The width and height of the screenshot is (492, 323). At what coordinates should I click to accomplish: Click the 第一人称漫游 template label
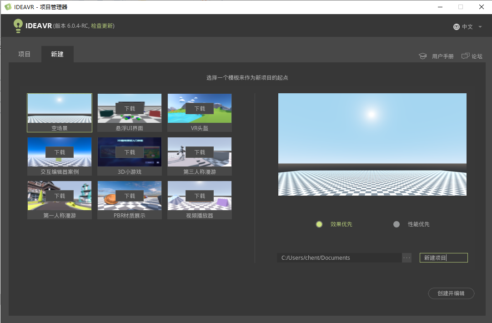click(x=60, y=215)
